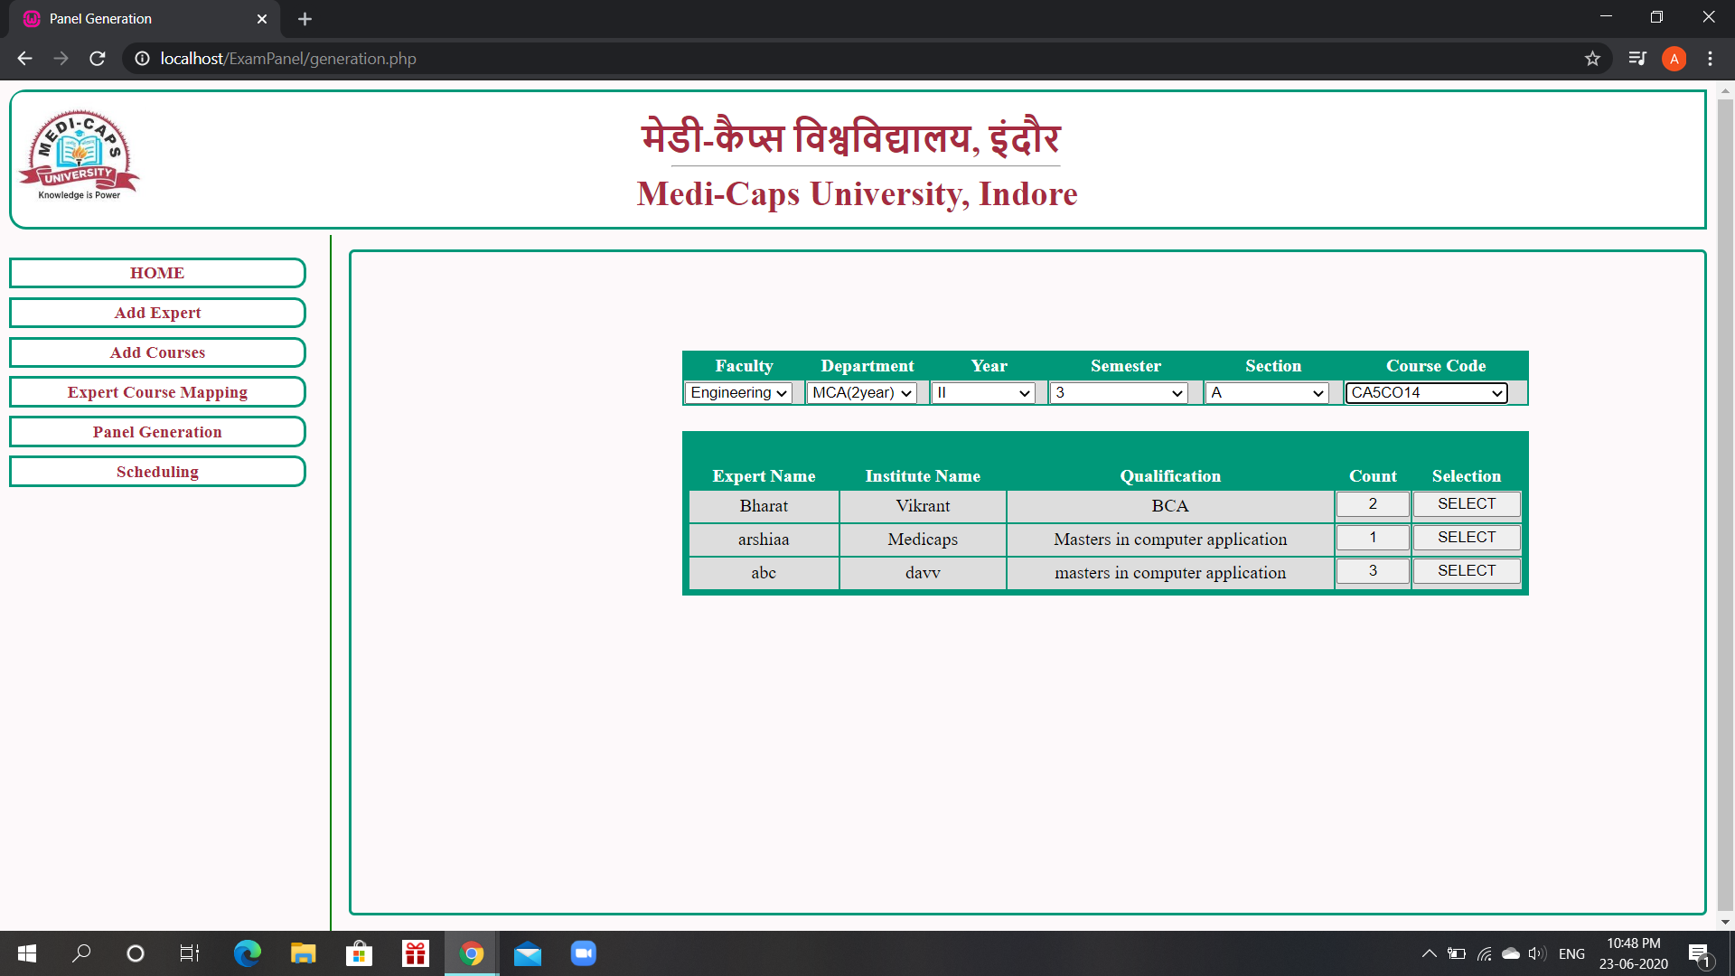This screenshot has height=976, width=1735.
Task: Click the Medi-Caps University logo
Action: (x=80, y=155)
